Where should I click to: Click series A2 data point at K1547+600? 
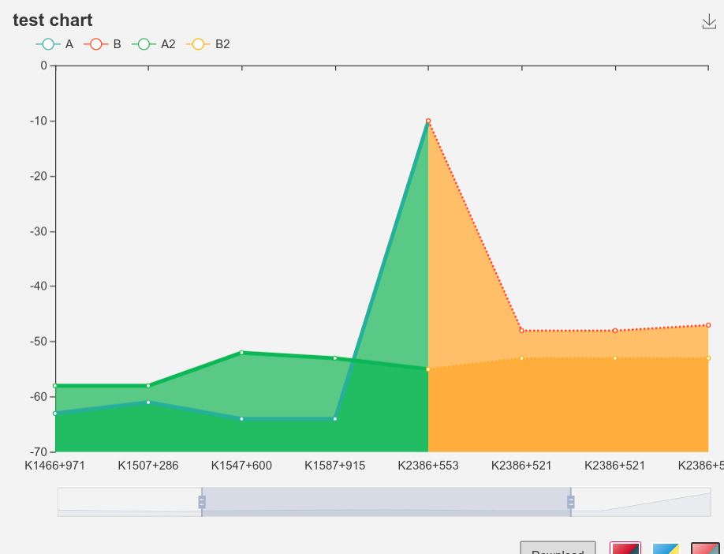click(241, 353)
